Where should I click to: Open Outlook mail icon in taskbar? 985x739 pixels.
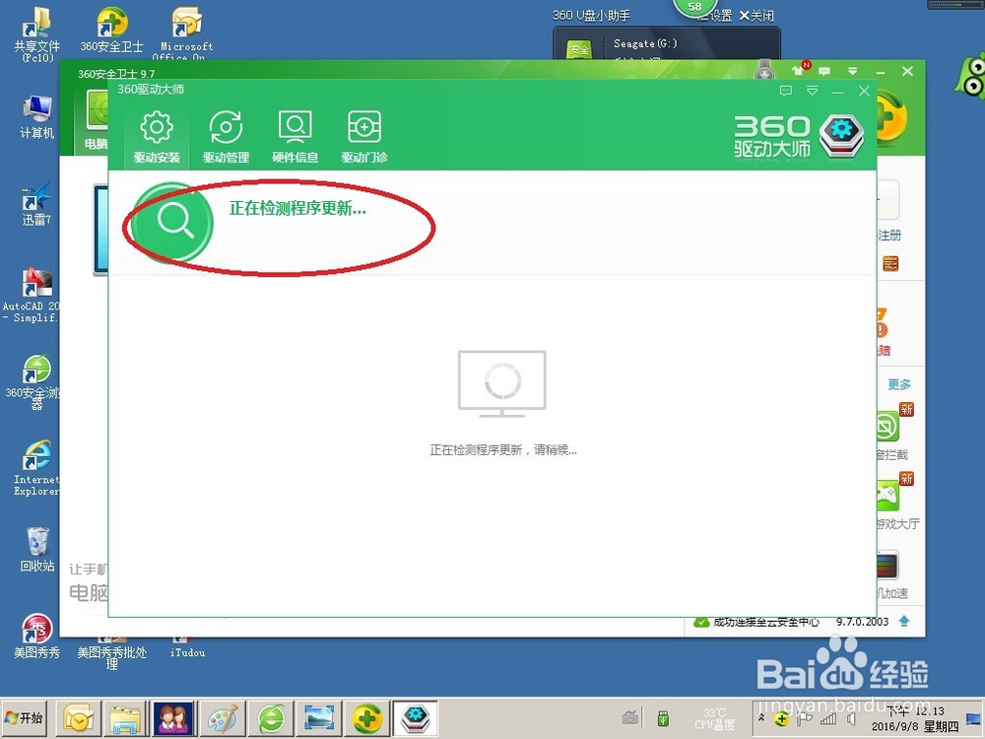pos(79,718)
